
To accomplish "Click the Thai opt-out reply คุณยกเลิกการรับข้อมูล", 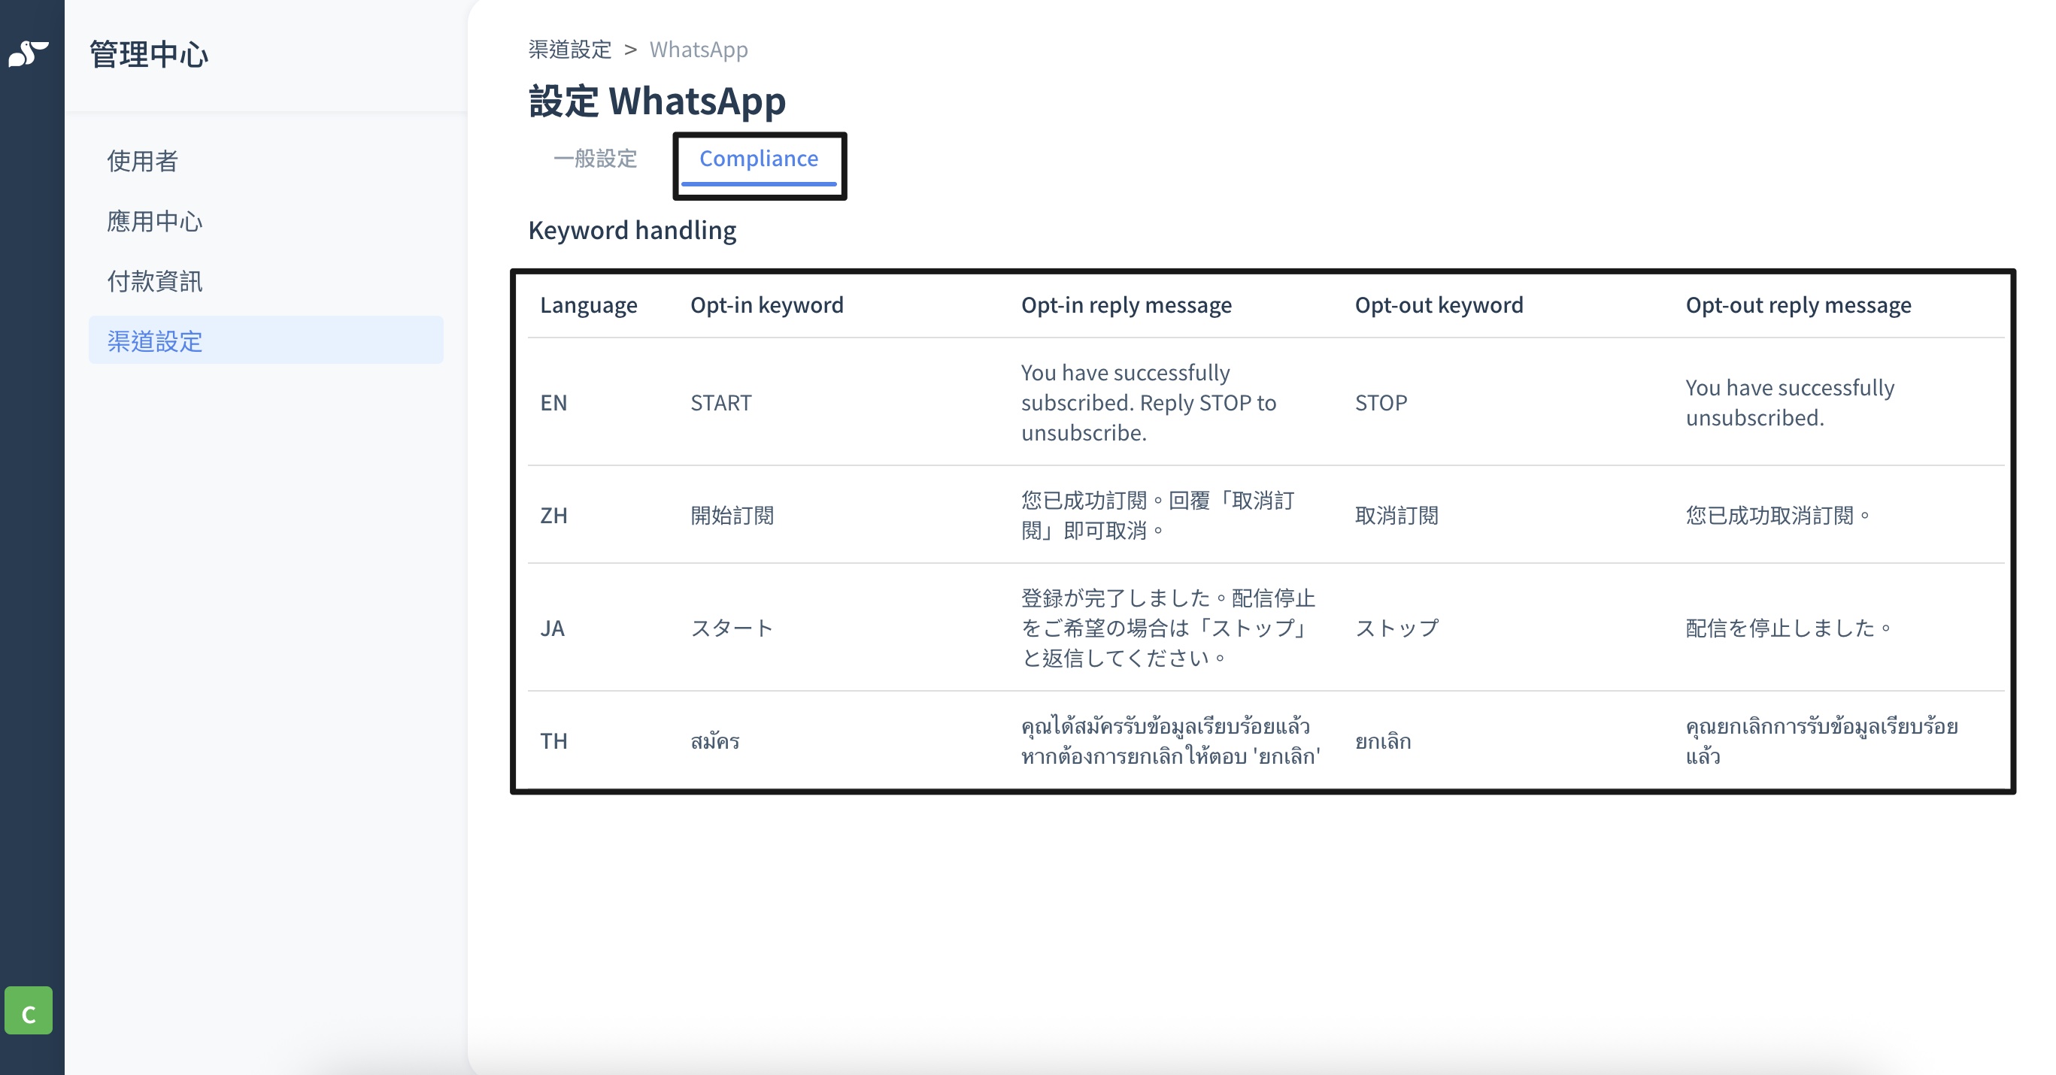I will [x=1821, y=740].
